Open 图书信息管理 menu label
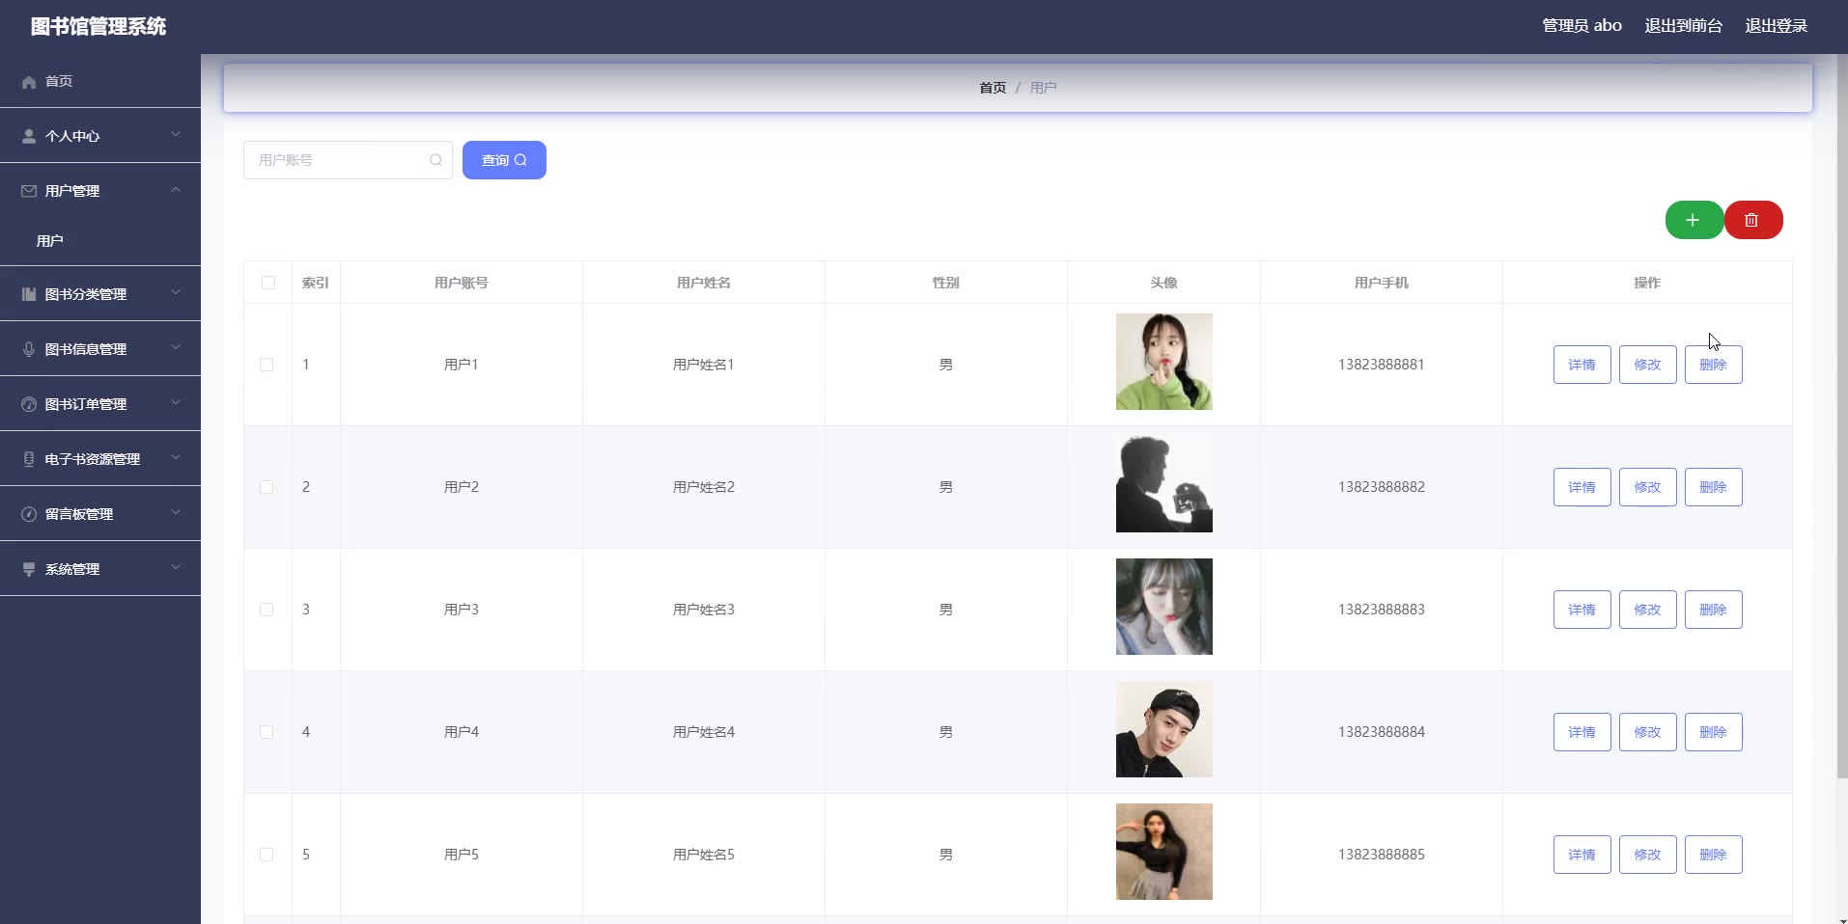This screenshot has width=1848, height=924. (86, 349)
